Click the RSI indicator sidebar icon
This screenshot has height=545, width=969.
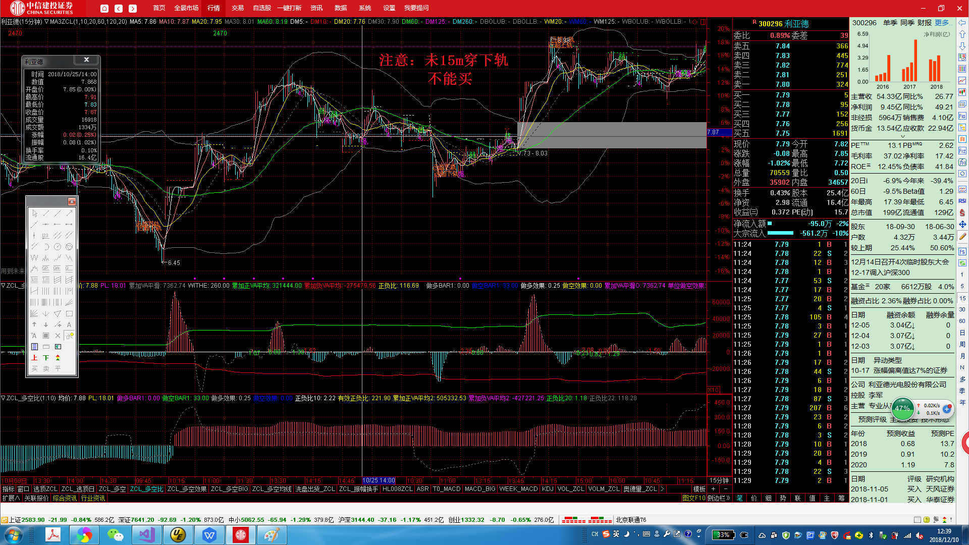click(962, 201)
